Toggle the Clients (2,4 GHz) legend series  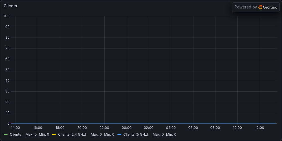coord(72,135)
